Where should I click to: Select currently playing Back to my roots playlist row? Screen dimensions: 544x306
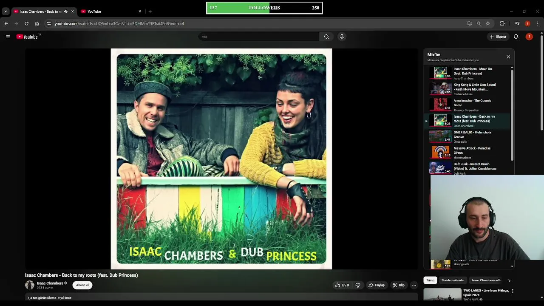[x=467, y=121]
